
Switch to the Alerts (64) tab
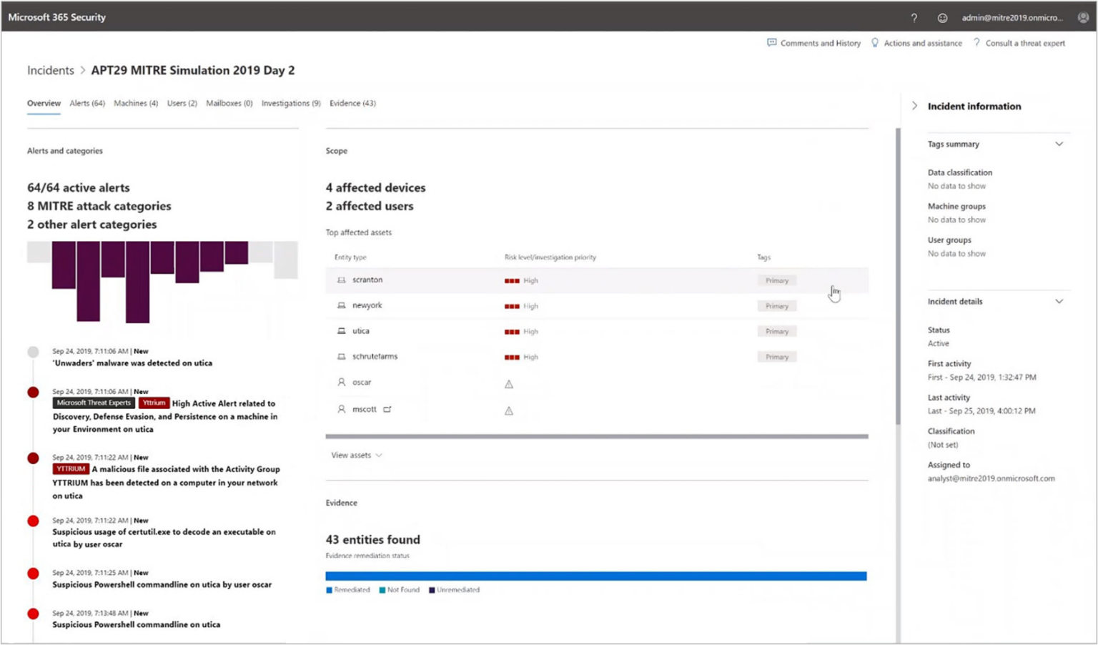(86, 103)
